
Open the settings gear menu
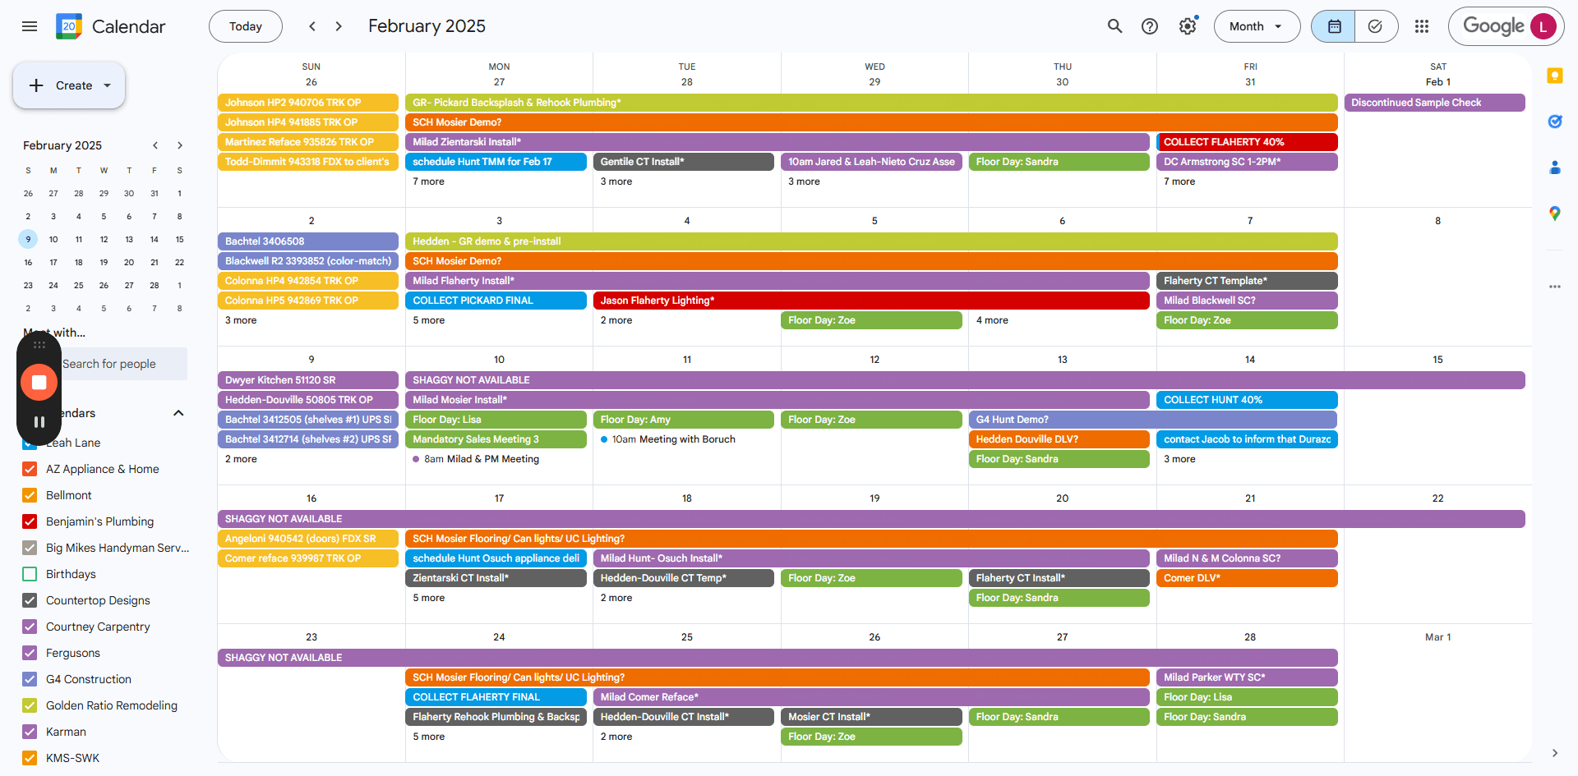coord(1188,26)
